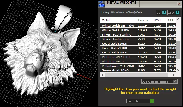Viewport: 183px width, 107px height.
Task: Click the 10.49 grams value
Action: 142,30
